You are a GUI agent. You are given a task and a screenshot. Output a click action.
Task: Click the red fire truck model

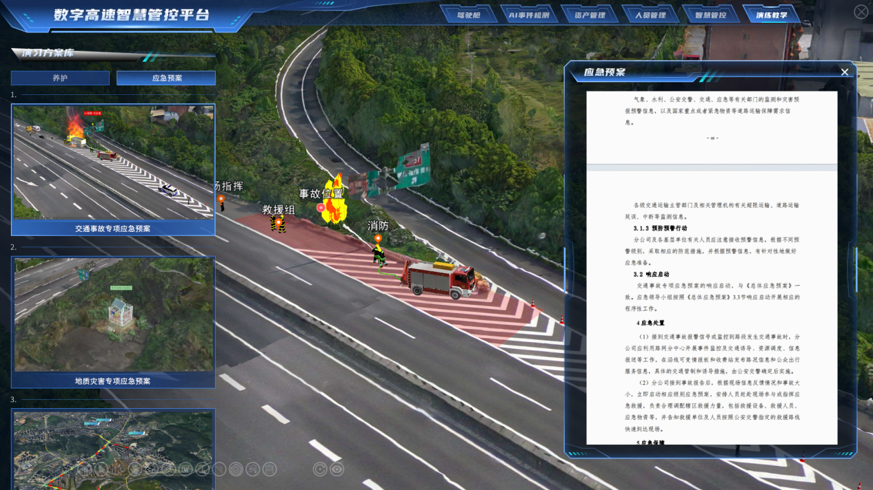441,279
